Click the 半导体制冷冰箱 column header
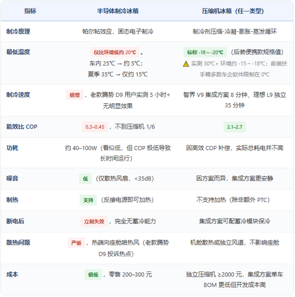 pyautogui.click(x=118, y=11)
